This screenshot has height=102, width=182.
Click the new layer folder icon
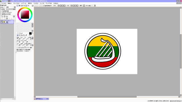click(x=7, y=16)
